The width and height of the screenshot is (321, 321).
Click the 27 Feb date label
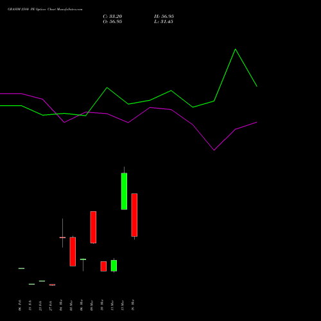click(x=51, y=305)
